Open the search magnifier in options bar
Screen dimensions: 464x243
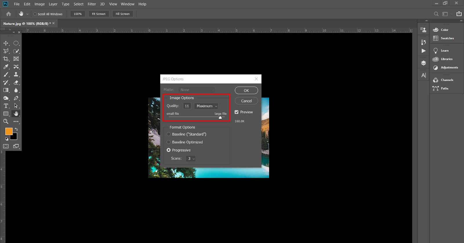[436, 14]
